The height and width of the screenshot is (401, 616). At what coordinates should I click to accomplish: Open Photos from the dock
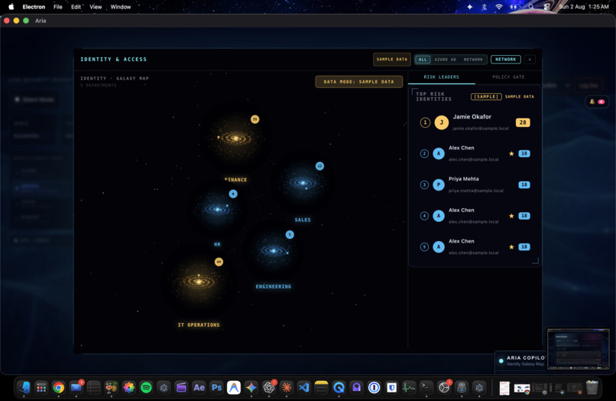coord(129,388)
